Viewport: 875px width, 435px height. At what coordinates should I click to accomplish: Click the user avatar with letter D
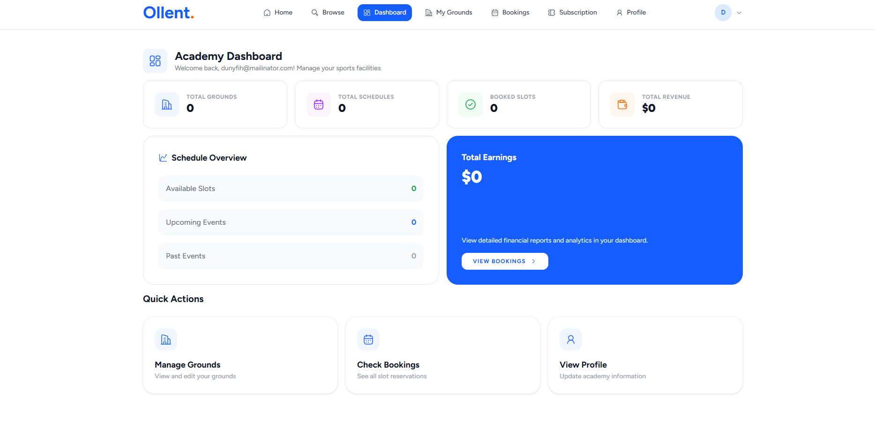[723, 13]
